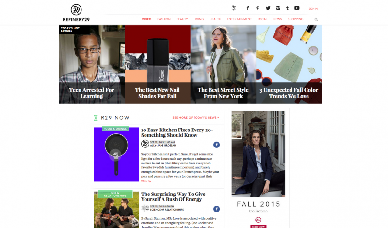The image size is (388, 228).
Task: Open the Fashion menu
Action: (x=164, y=19)
